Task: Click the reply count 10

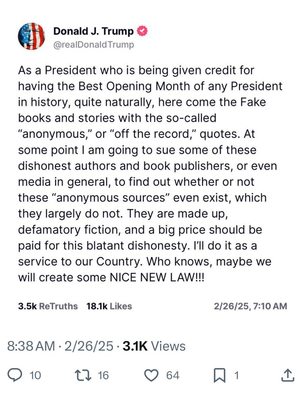Action: click(35, 376)
